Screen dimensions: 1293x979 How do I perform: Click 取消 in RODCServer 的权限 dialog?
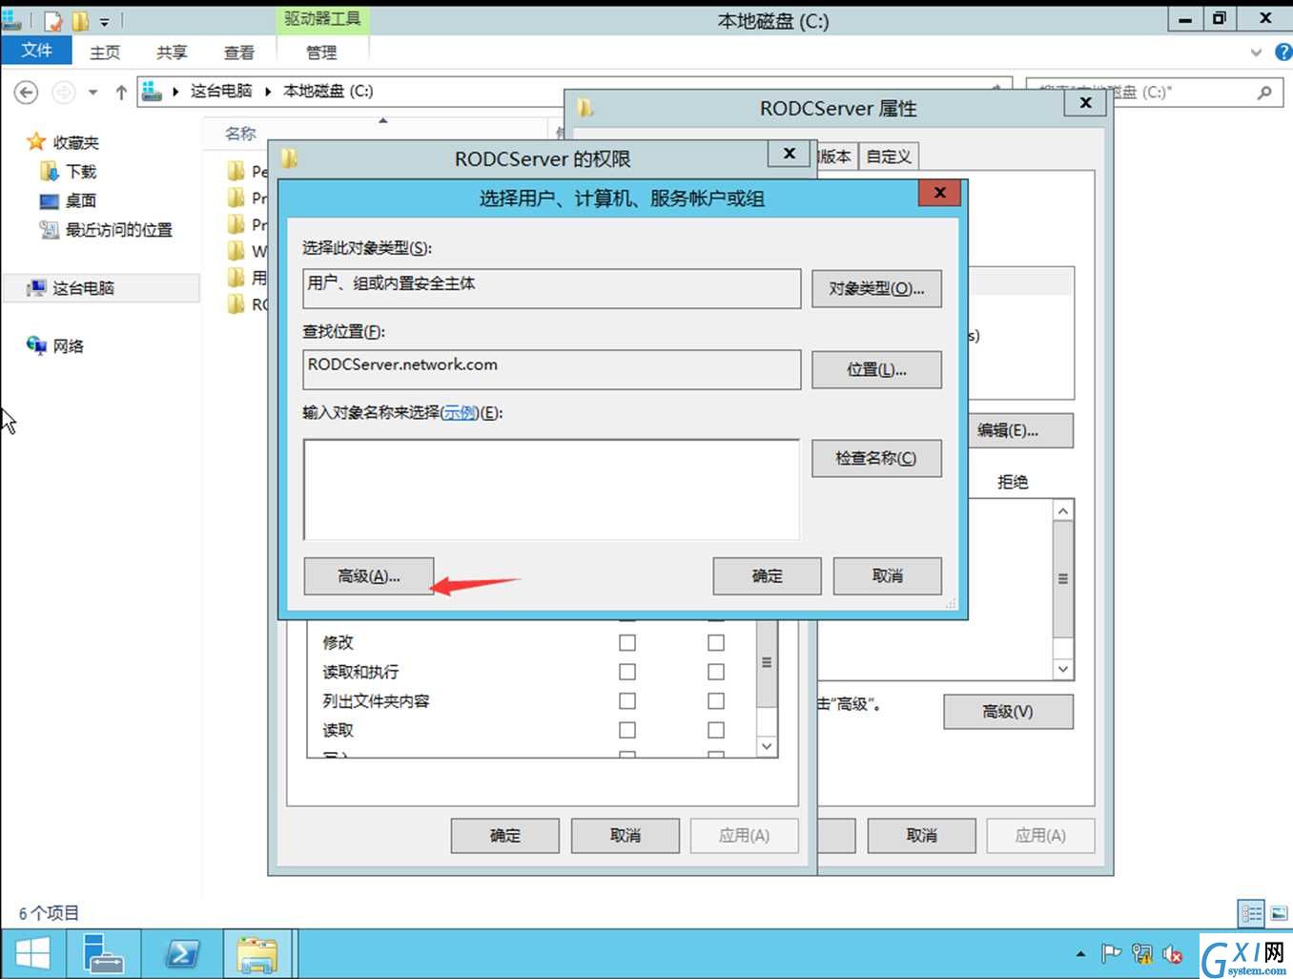[626, 836]
